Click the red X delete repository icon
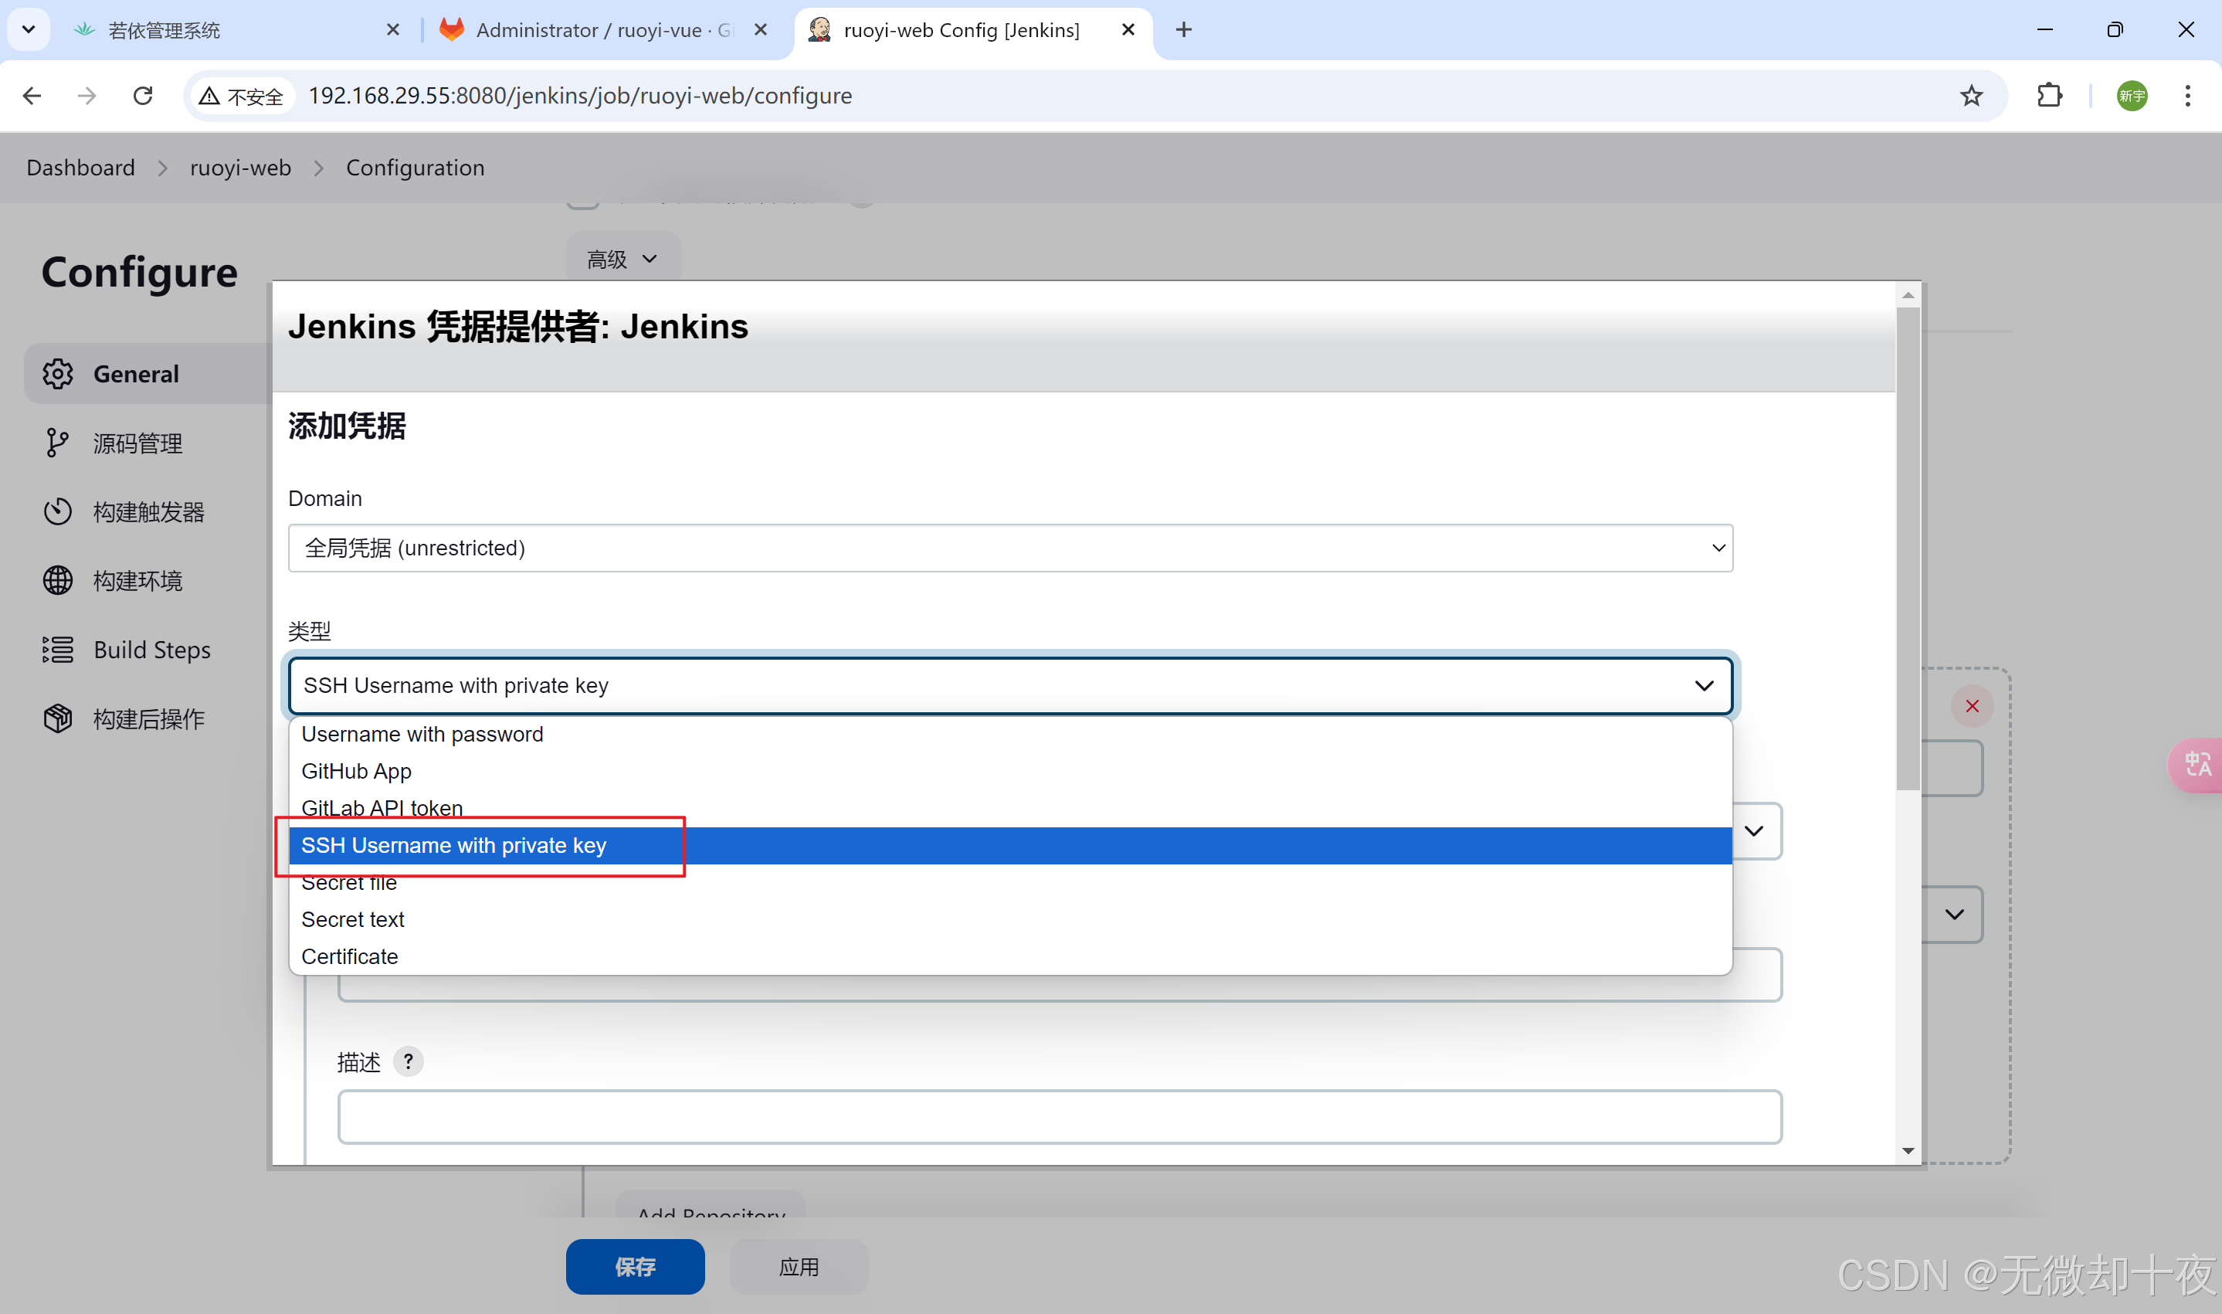Viewport: 2222px width, 1314px height. (1972, 706)
